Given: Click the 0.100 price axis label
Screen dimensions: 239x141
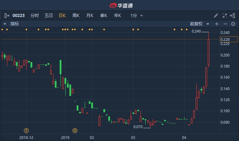Looking at the screenshot, I should 225,111.
